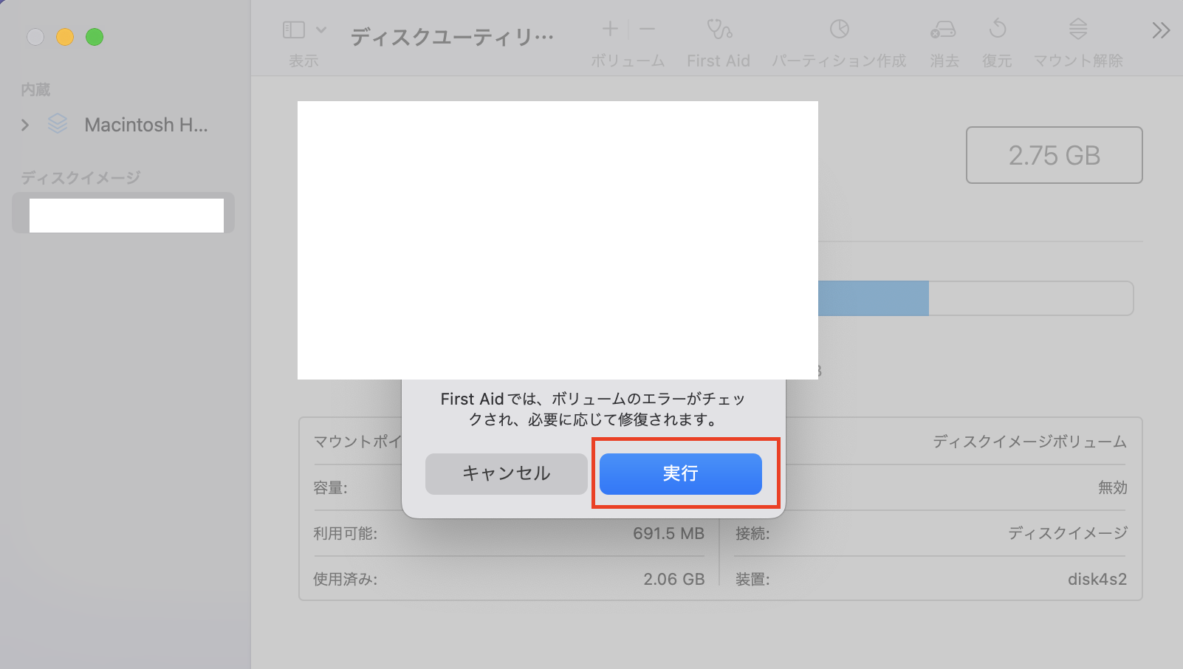1183x669 pixels.
Task: Click the unmount (マウント解除) eject icon
Action: coord(1077,30)
